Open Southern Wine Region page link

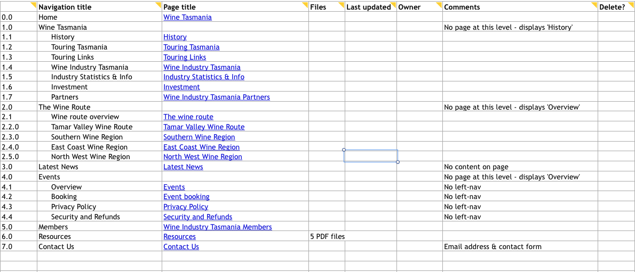pyautogui.click(x=199, y=137)
